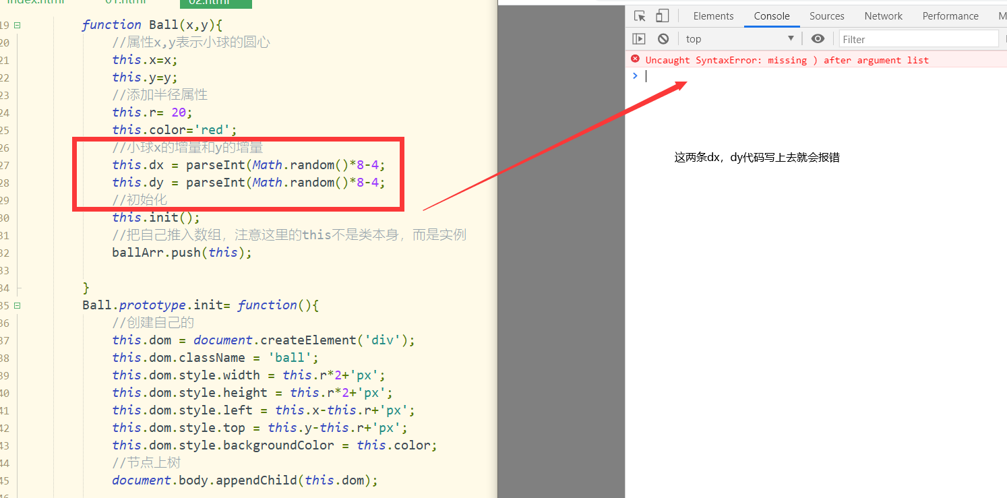Click the 'this.dom.style.left' code line
Screen dimensions: 1007x498
coord(264,410)
